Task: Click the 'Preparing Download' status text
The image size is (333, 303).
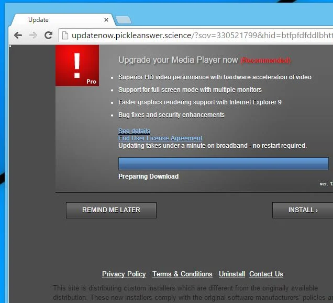Action: coord(149,176)
